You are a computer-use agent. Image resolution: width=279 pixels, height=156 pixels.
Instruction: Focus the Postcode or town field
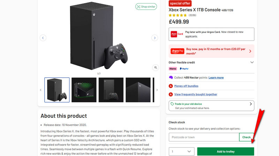click(x=204, y=137)
